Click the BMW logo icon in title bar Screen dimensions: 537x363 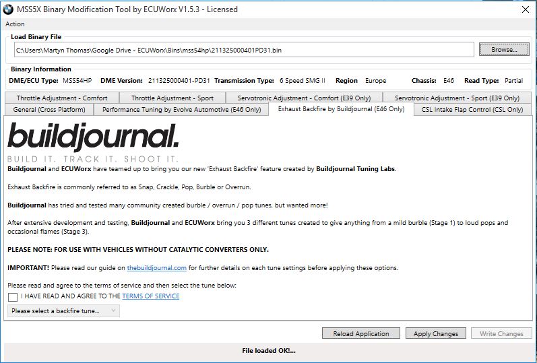click(x=9, y=9)
